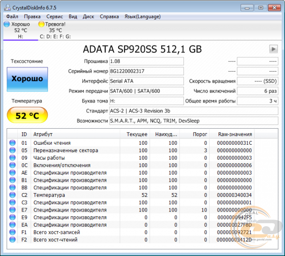The height and width of the screenshot is (256, 285).
Task: Click status icon for attribute EA row
Action: (x=12, y=225)
